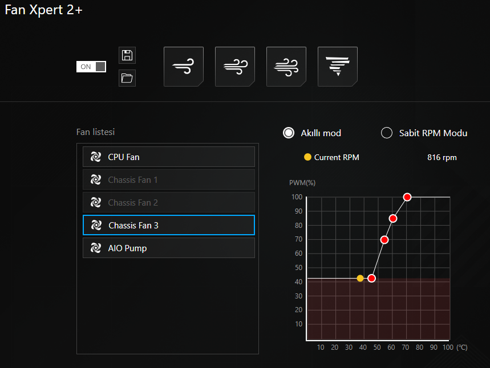The width and height of the screenshot is (490, 368).
Task: Click the 816 rpm value
Action: point(442,157)
